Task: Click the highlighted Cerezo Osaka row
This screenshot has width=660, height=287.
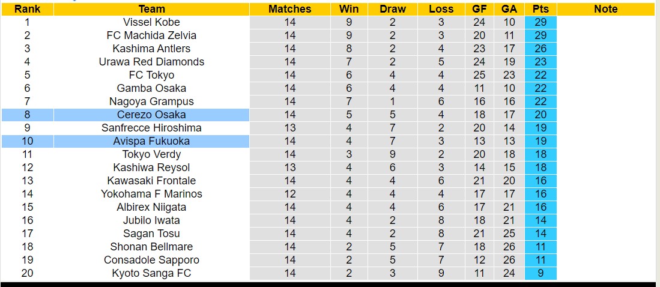Action: (151, 115)
